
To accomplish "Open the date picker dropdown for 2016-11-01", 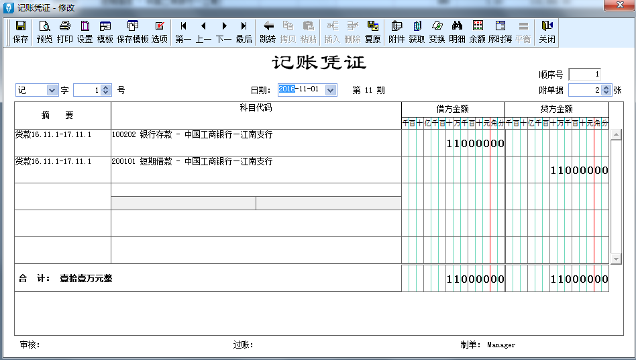I will (331, 90).
